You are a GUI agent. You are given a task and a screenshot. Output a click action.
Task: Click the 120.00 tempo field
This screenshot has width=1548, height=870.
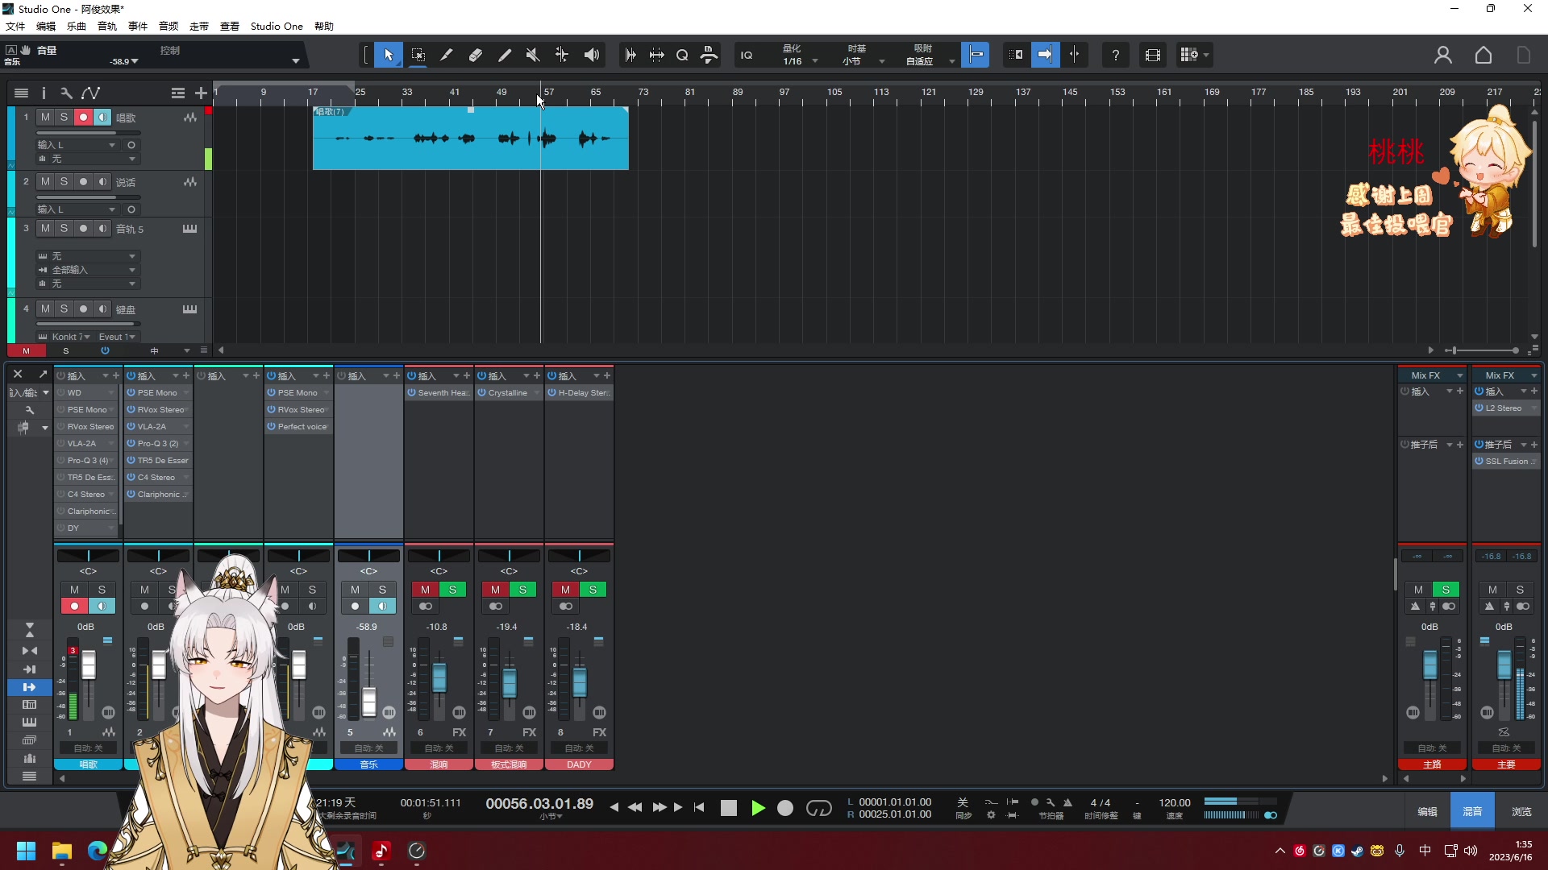1175,802
